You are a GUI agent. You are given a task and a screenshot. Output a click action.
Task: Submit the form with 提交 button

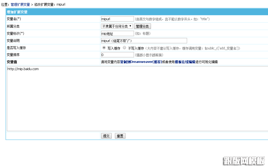[106, 136]
